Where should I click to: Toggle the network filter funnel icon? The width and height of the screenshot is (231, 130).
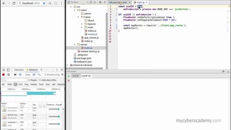pos(20,75)
